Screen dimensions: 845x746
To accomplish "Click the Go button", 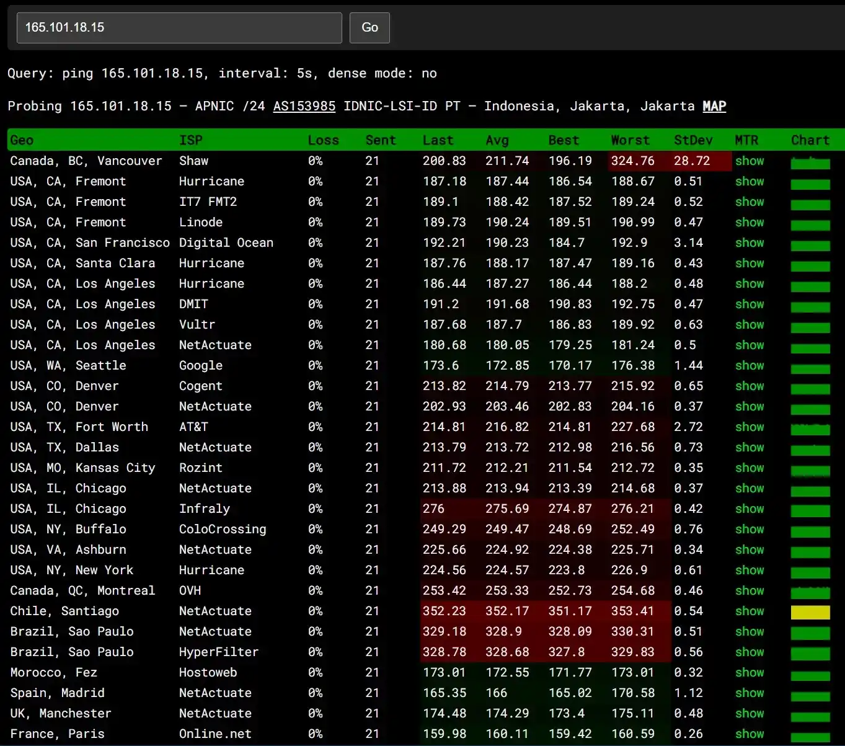I will point(369,28).
